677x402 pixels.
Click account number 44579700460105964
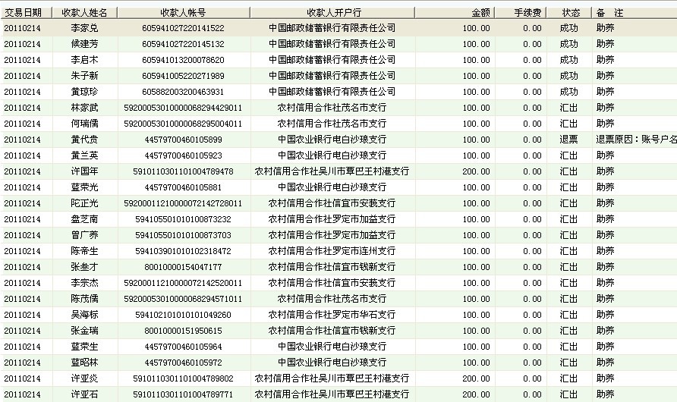coord(183,347)
